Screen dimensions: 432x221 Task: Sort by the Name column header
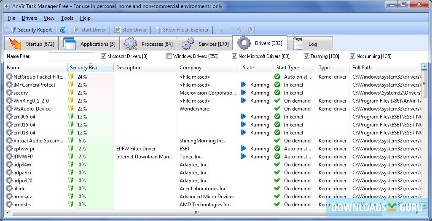click(36, 68)
